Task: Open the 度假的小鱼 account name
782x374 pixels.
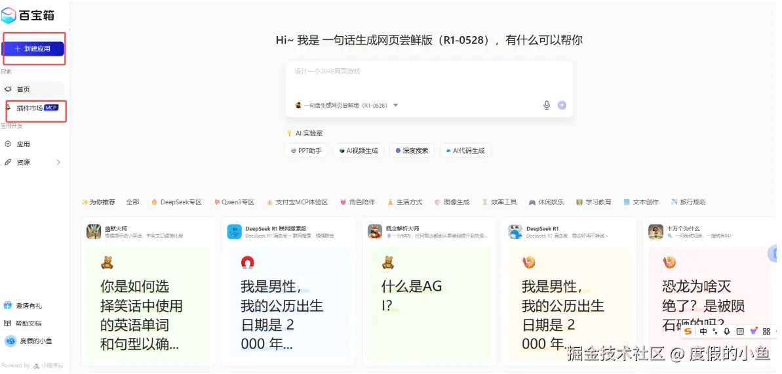Action: [36, 342]
